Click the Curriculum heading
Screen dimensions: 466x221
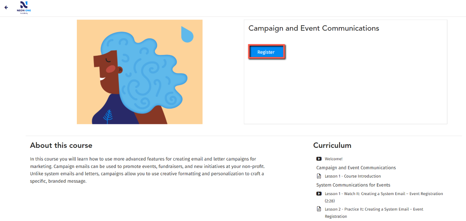tap(332, 146)
